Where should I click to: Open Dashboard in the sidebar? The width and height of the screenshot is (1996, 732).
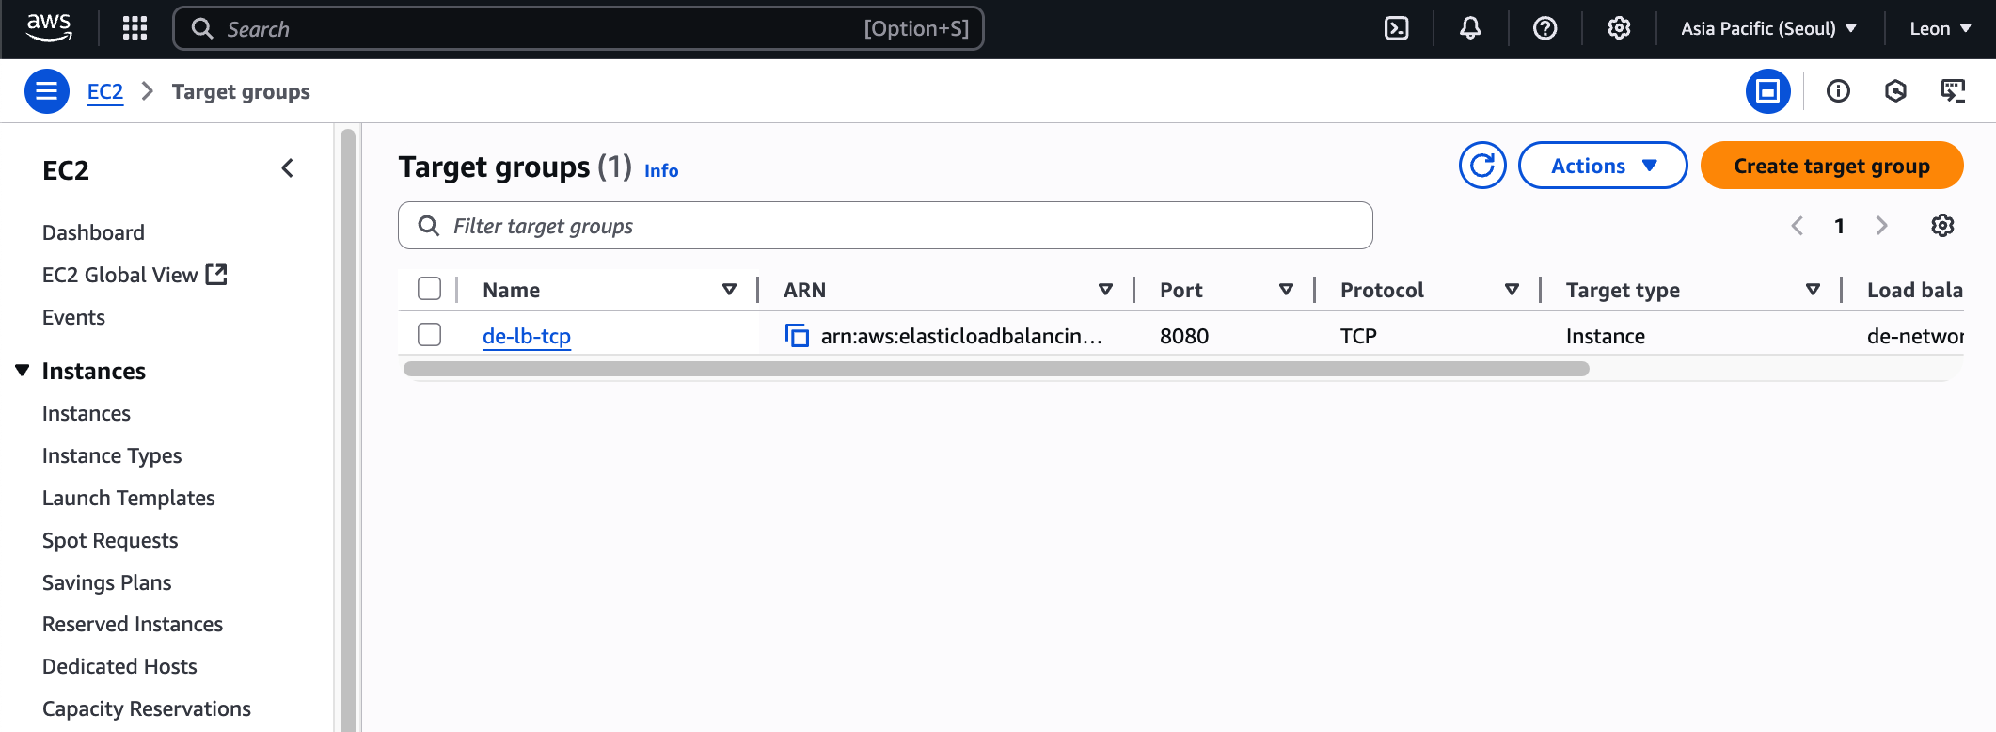coord(93,232)
